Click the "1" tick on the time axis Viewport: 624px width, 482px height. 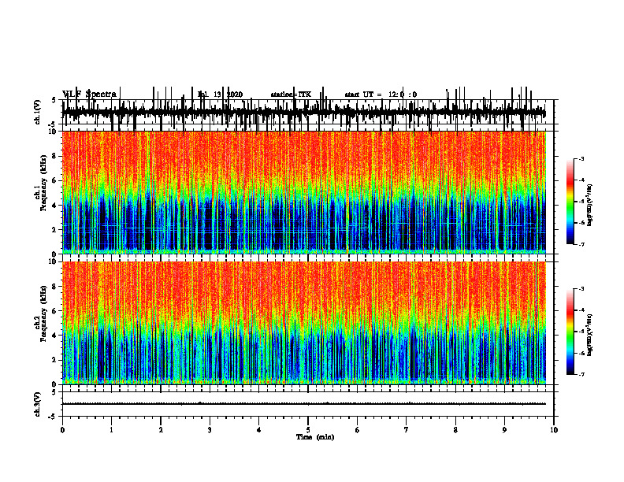pyautogui.click(x=111, y=430)
